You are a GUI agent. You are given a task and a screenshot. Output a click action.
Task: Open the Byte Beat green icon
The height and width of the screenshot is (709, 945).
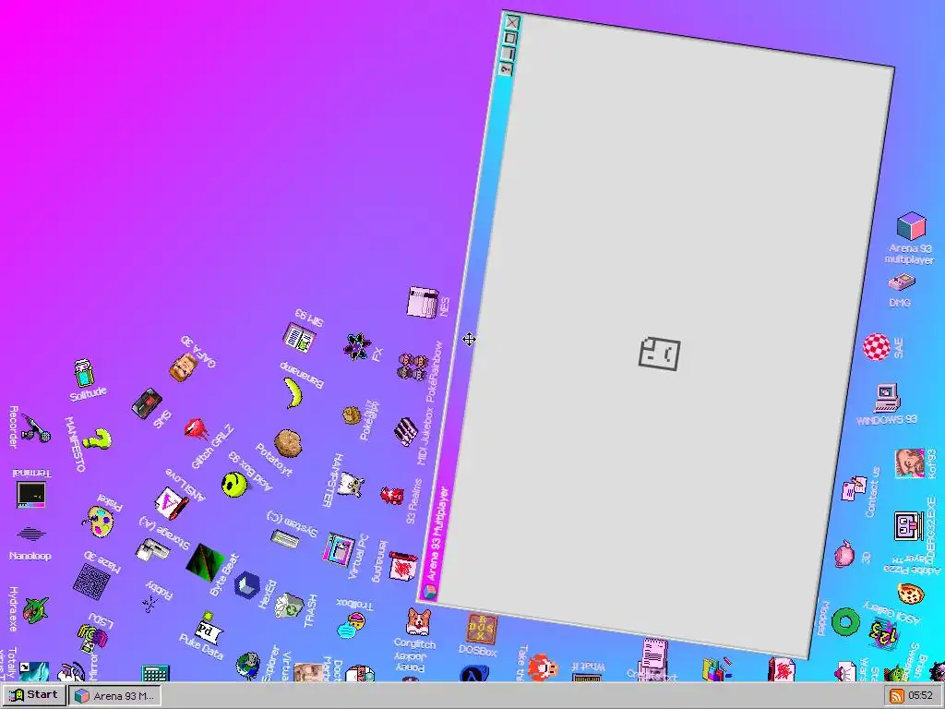tap(206, 562)
